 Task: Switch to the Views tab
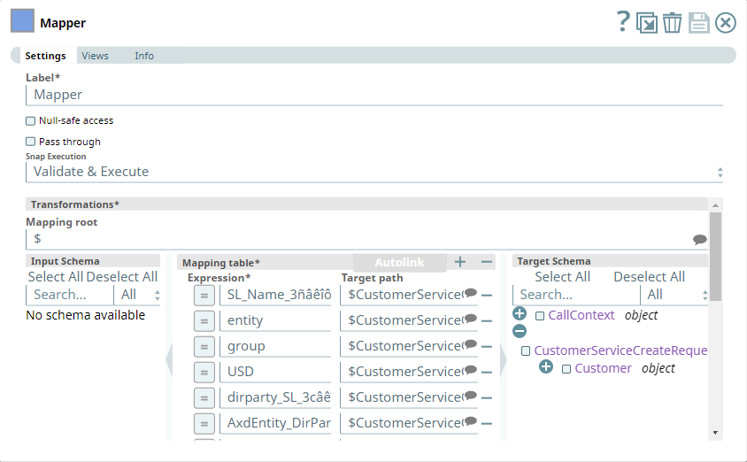(x=96, y=56)
